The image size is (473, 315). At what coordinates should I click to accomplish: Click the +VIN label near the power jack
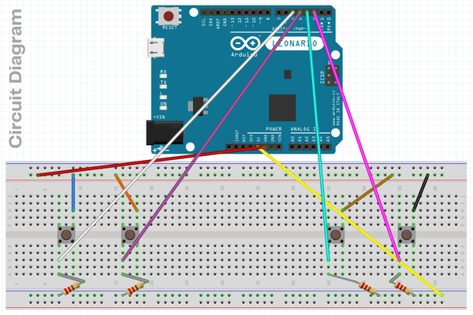pyautogui.click(x=159, y=117)
